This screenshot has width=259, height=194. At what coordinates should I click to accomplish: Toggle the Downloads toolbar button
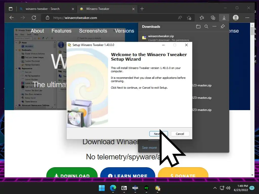(224, 18)
